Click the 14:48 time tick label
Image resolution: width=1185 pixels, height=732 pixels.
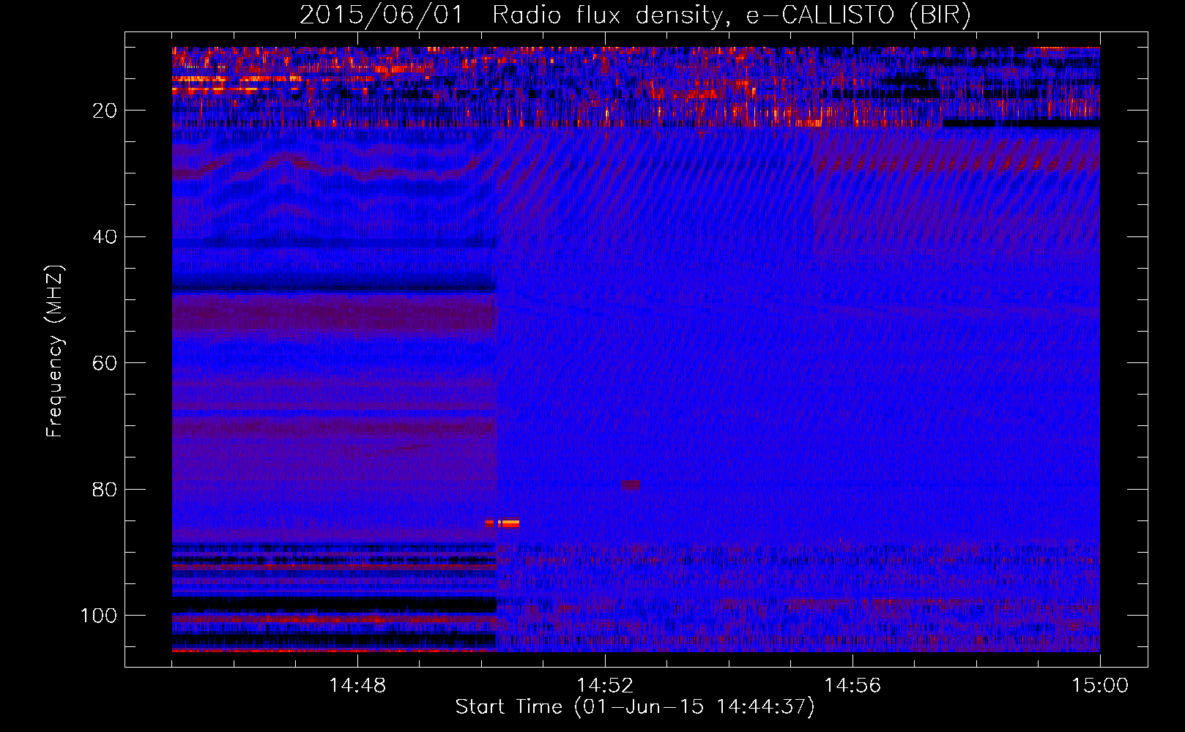pyautogui.click(x=357, y=686)
